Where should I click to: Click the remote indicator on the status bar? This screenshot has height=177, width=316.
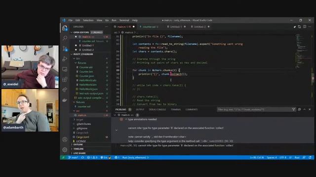click(x=63, y=157)
